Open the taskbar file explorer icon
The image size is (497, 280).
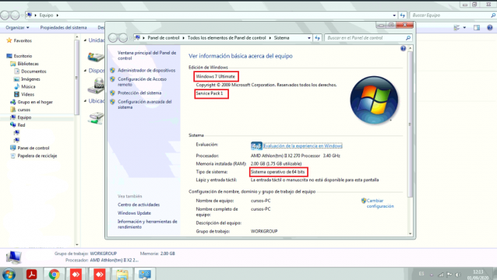122,274
